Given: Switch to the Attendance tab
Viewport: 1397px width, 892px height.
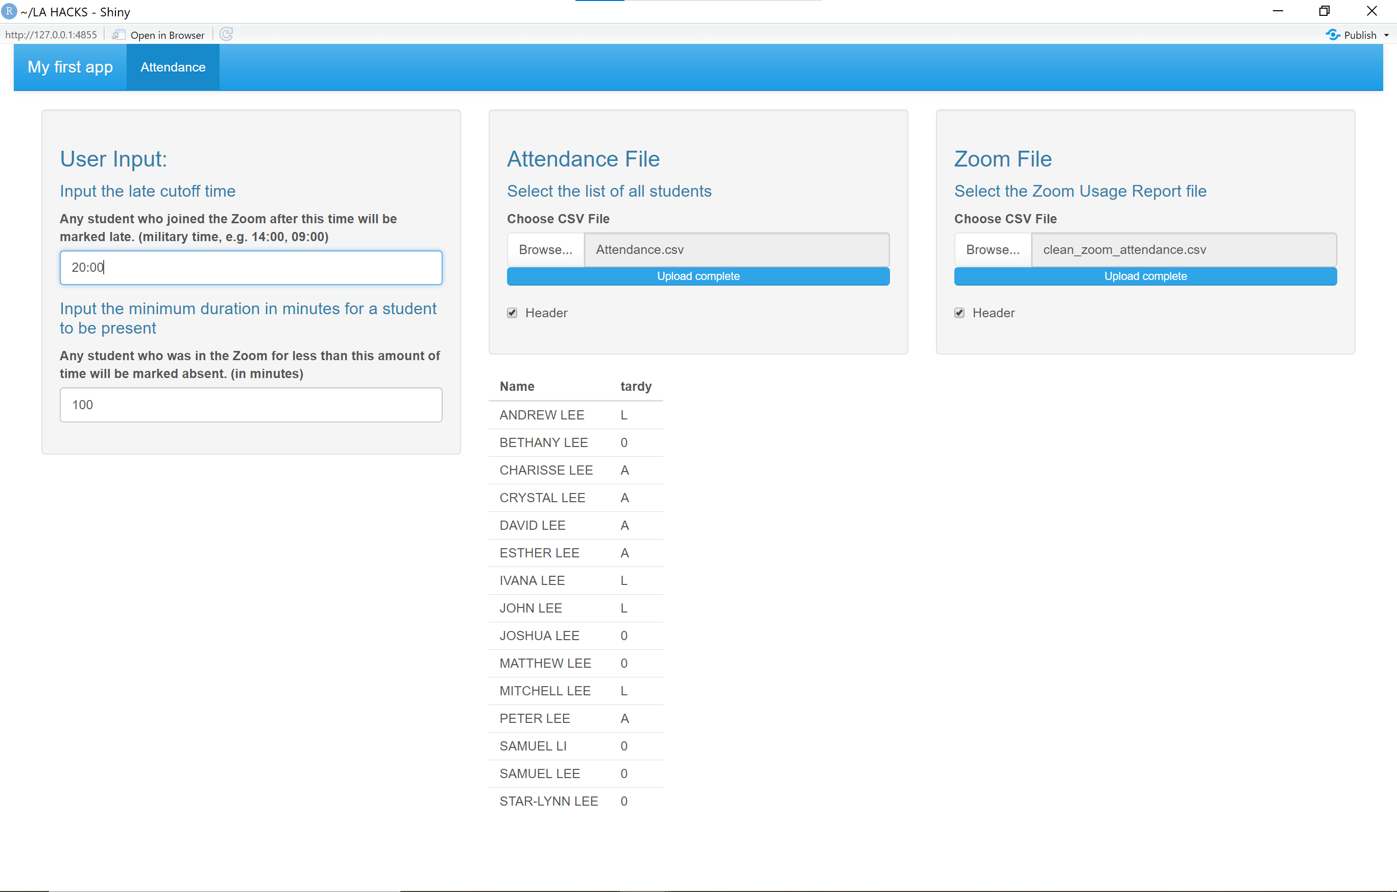Looking at the screenshot, I should [173, 67].
